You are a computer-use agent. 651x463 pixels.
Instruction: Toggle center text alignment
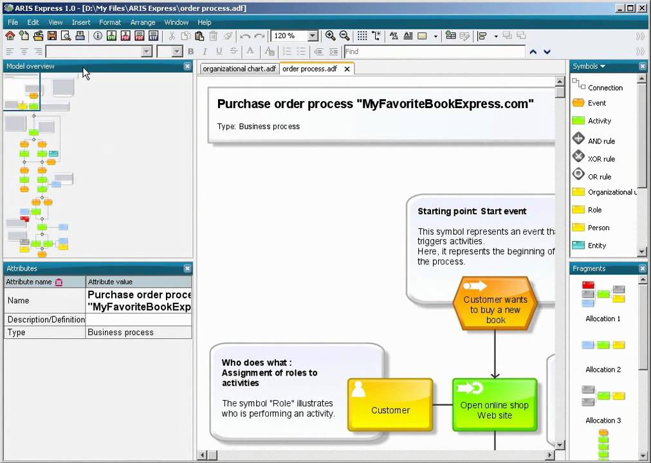click(24, 51)
